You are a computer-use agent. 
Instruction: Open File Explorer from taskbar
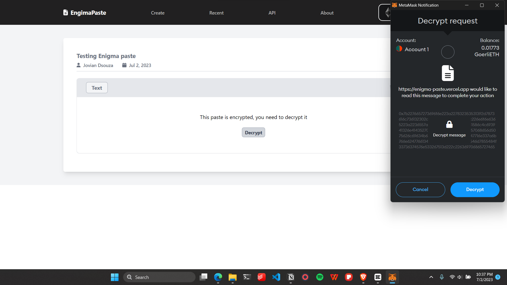[x=232, y=277]
